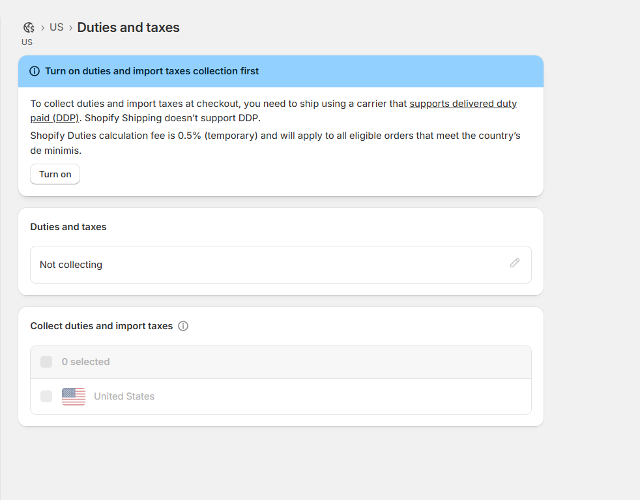Toggle the 0 selected select-all checkbox

tap(46, 362)
